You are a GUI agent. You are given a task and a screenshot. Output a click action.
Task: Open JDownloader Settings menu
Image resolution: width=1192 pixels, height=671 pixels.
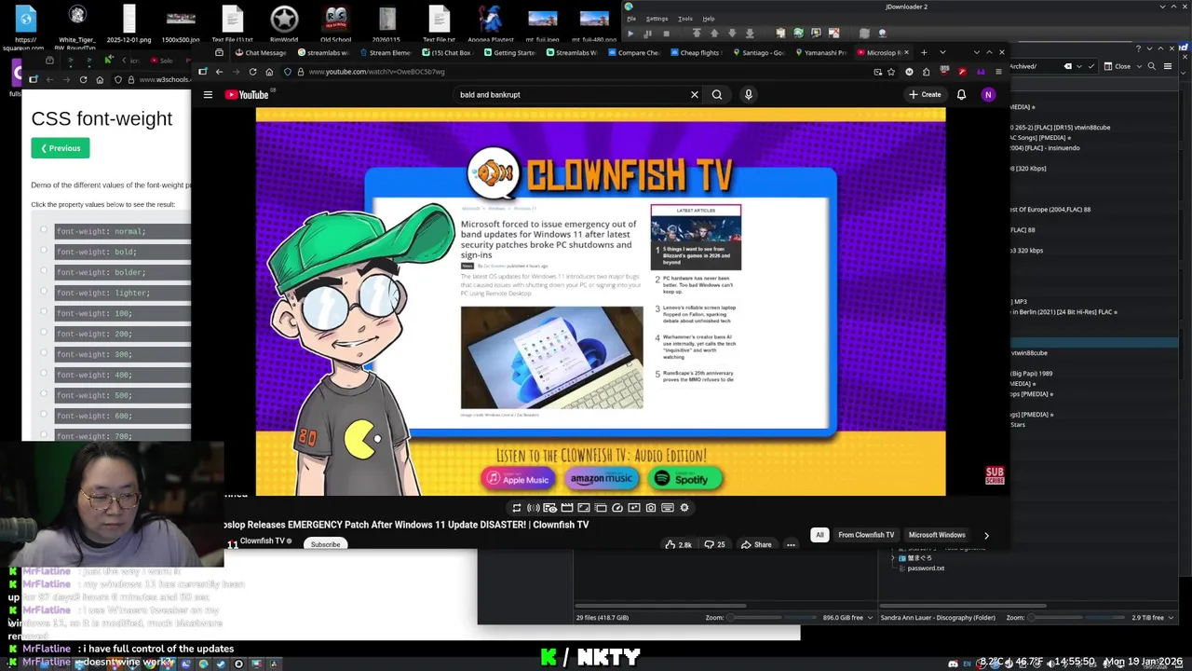pos(657,19)
